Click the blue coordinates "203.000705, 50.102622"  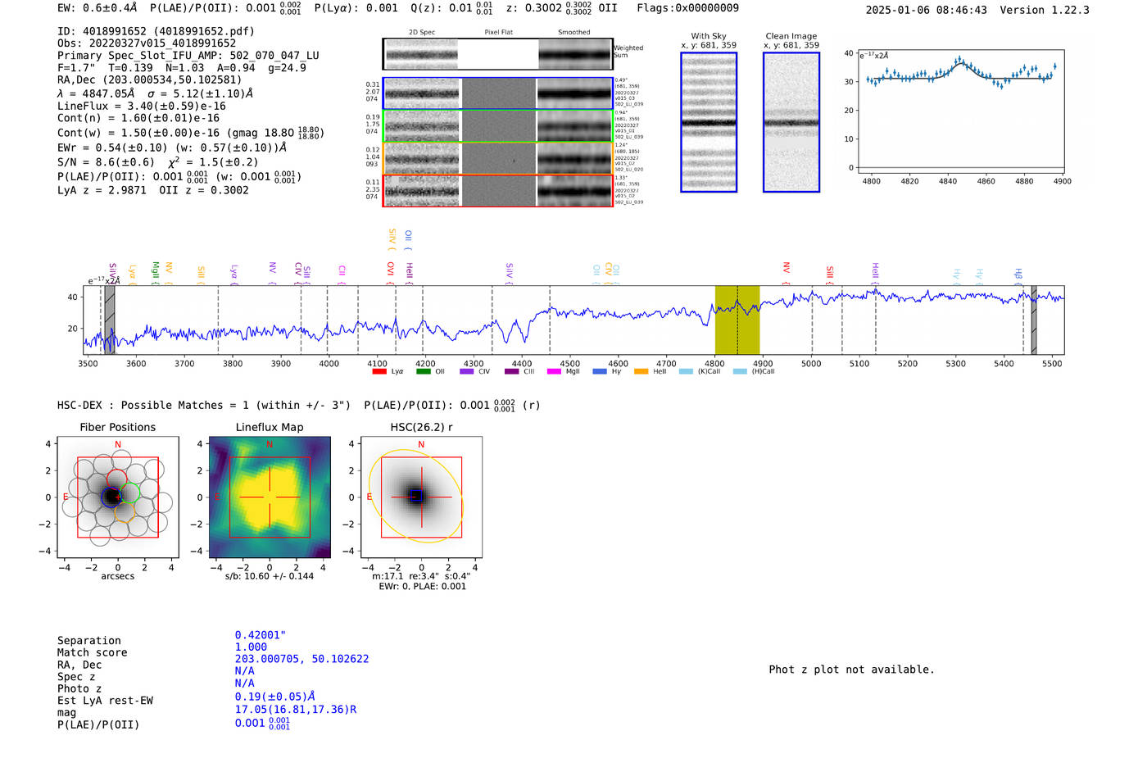(x=301, y=659)
